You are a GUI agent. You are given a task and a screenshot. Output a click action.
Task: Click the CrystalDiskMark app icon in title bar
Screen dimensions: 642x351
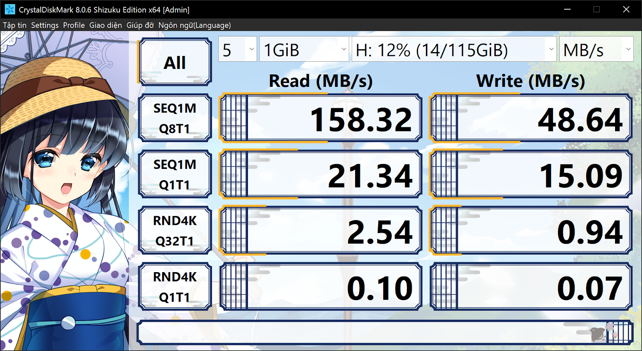pos(10,9)
